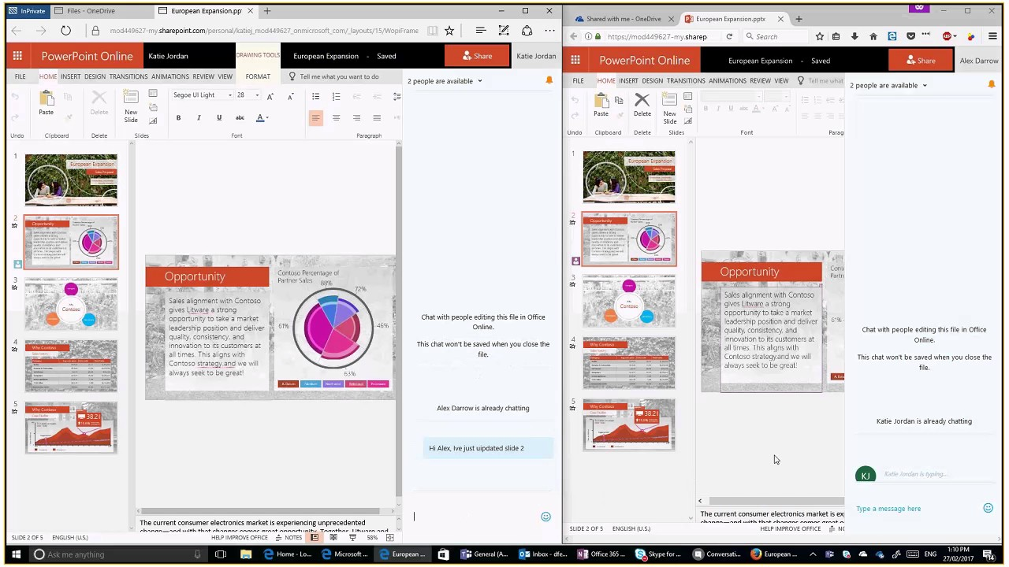Expand '2 people are available' in left window
This screenshot has width=1009, height=567.
[x=445, y=81]
